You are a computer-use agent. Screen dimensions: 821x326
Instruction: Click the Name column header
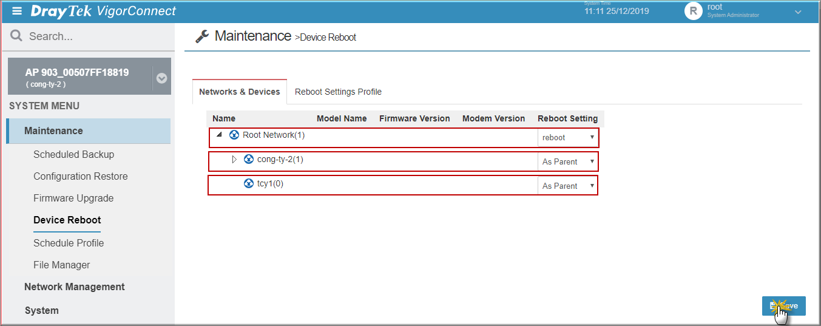[224, 118]
